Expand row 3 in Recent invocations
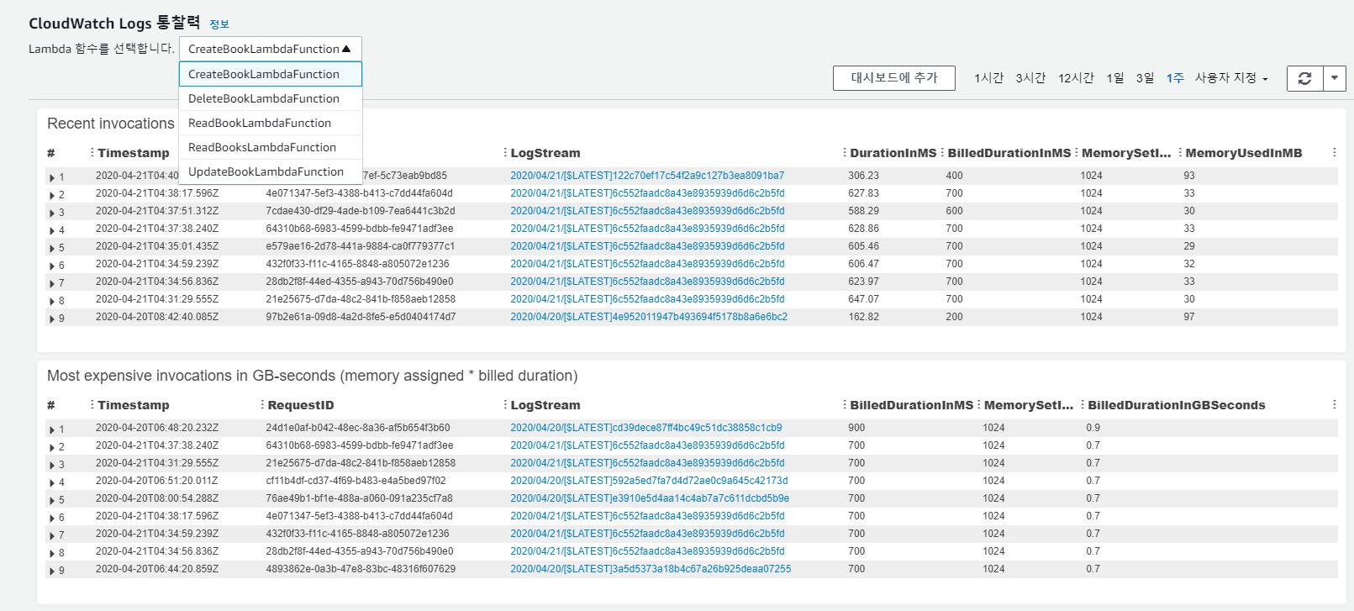Image resolution: width=1354 pixels, height=611 pixels. [x=52, y=213]
